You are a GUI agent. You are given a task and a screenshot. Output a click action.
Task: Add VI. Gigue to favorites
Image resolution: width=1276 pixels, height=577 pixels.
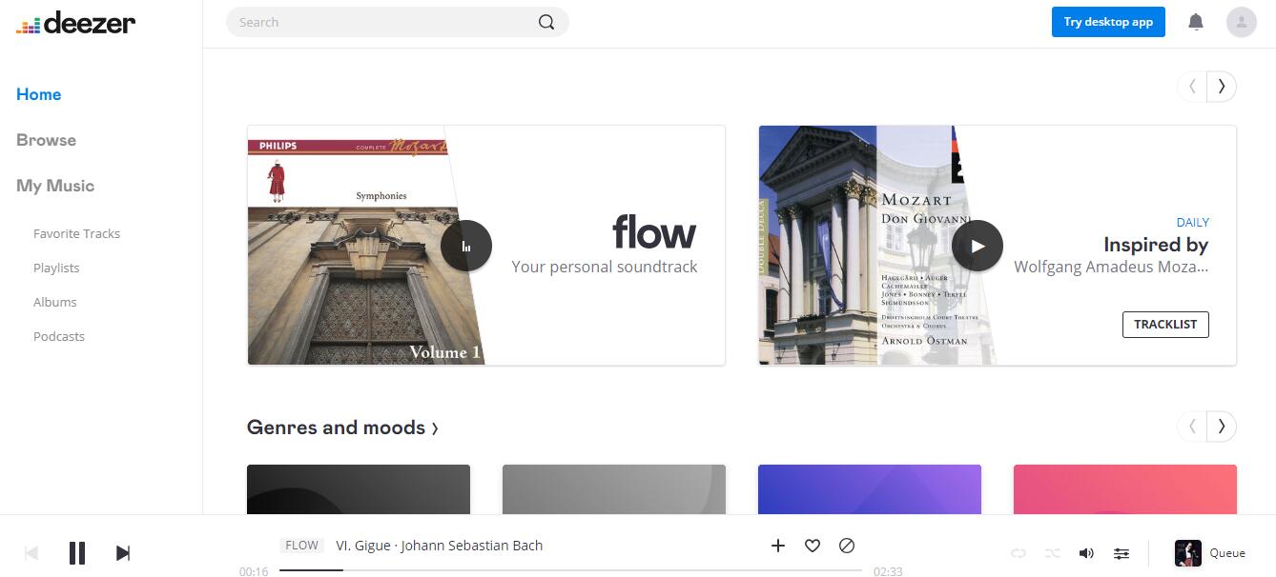813,546
